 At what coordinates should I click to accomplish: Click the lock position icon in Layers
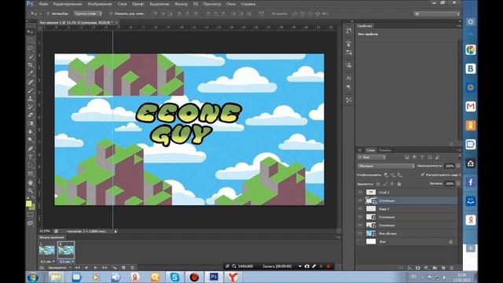coord(392,184)
